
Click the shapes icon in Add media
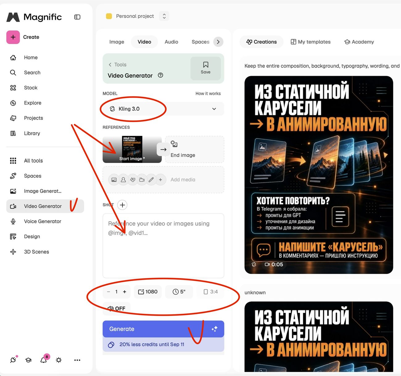[x=133, y=180]
